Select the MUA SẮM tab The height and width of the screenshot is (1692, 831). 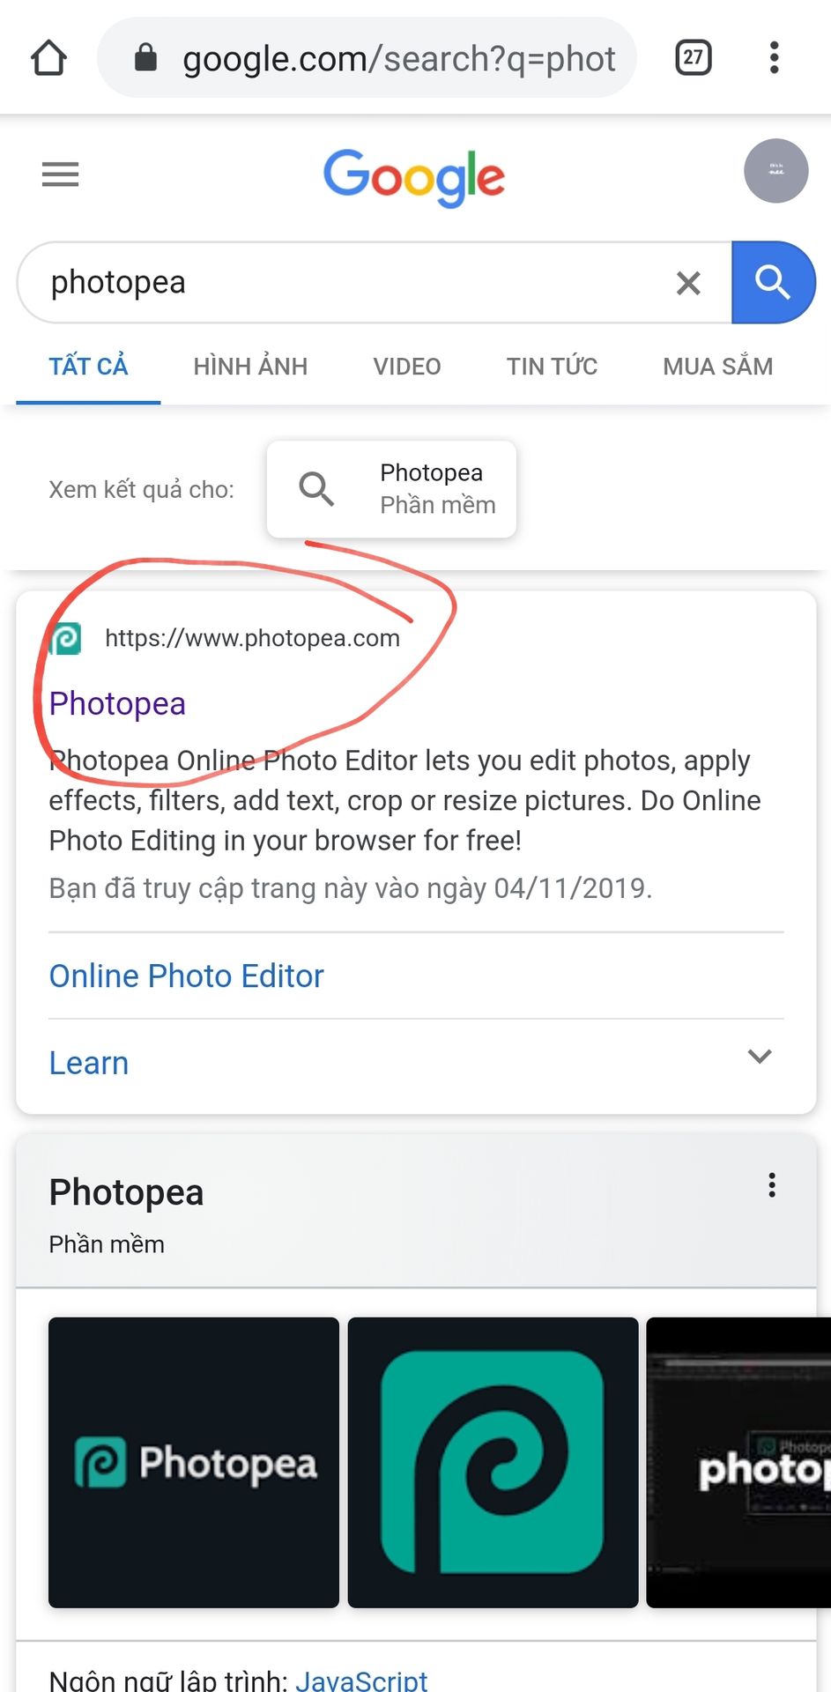click(x=718, y=367)
